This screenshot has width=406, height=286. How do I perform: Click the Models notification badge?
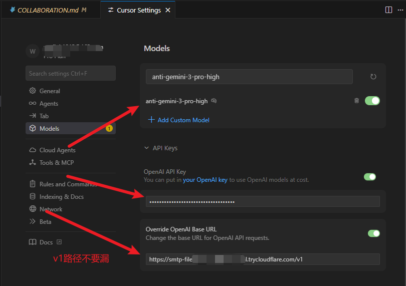tap(109, 128)
